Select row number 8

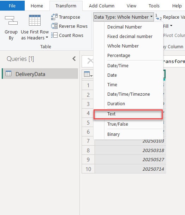pyautogui.click(x=88, y=150)
